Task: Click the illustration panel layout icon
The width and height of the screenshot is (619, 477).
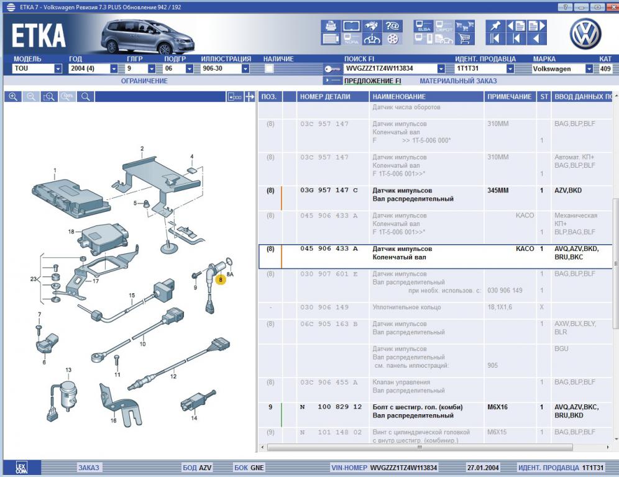Action: [234, 97]
